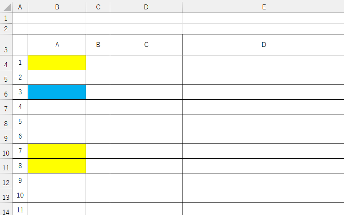Screen dimensions: 344x215
Task: Click the yellow cell beside table number 1
Action: [x=57, y=63]
